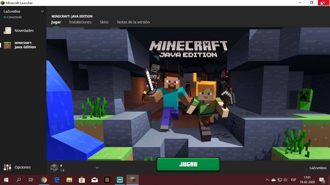The width and height of the screenshot is (330, 185).
Task: Open Novedades news section
Action: click(x=23, y=31)
